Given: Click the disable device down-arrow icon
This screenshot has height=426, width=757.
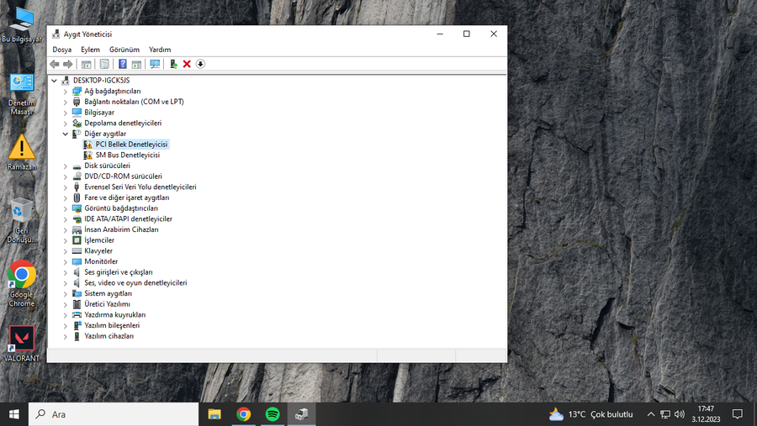Looking at the screenshot, I should [x=200, y=64].
